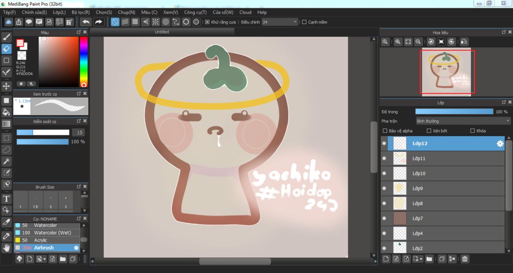
Task: Turn off snap with the Snap Off icon
Action: [x=115, y=22]
